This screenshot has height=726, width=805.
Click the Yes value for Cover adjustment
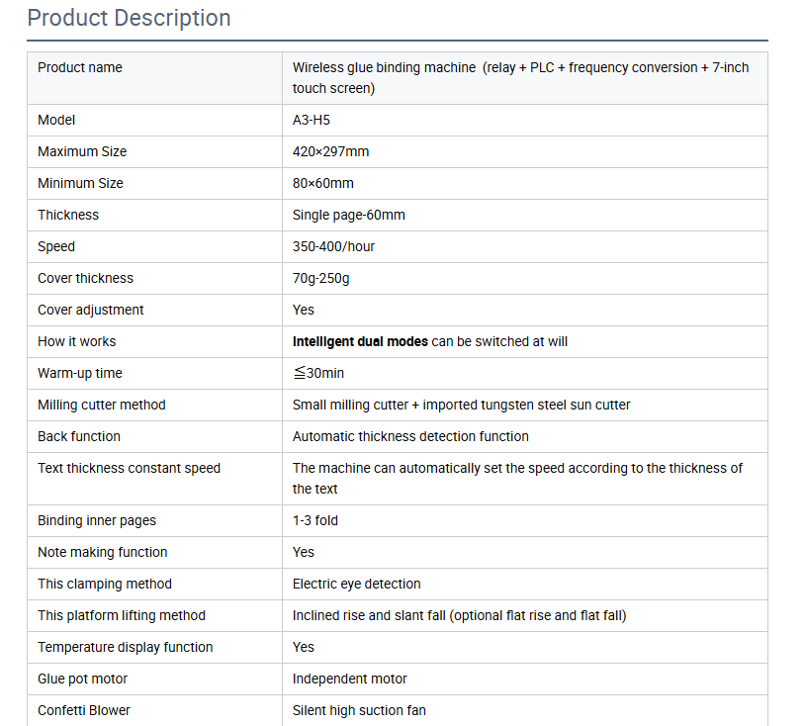(x=304, y=311)
